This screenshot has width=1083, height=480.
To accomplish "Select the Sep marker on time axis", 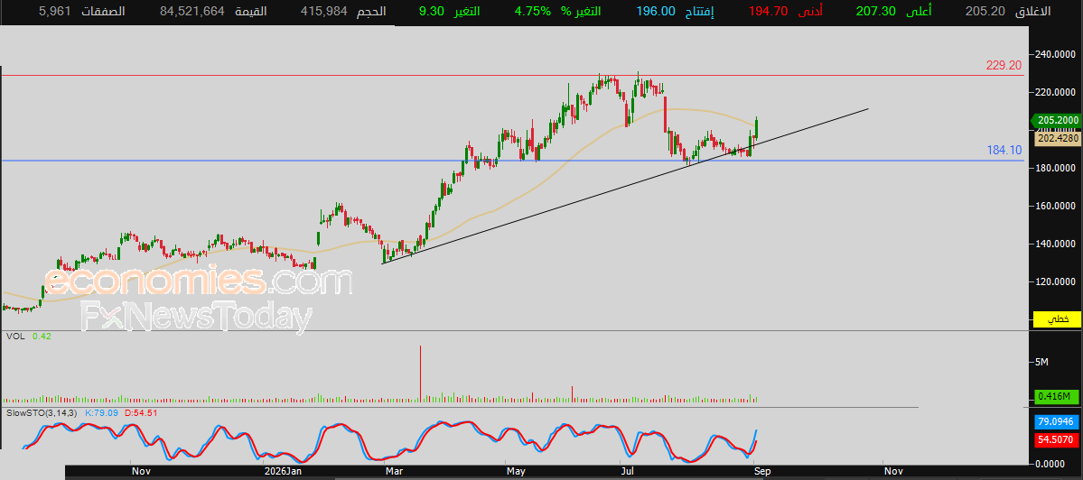I will pyautogui.click(x=761, y=472).
